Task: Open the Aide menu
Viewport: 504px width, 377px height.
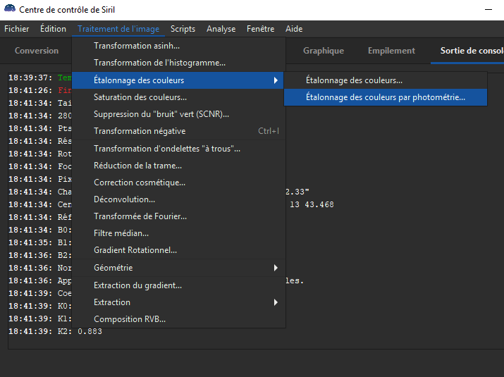Action: point(294,29)
